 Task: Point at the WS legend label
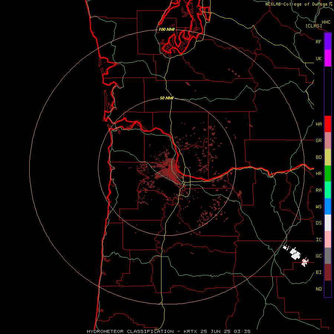click(318, 207)
